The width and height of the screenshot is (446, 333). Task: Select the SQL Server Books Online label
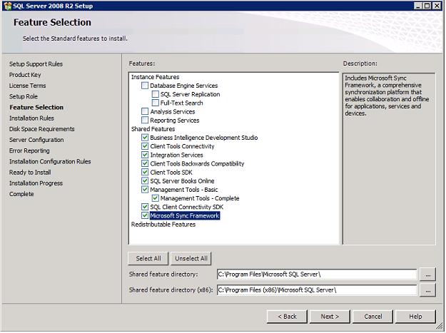click(x=183, y=181)
